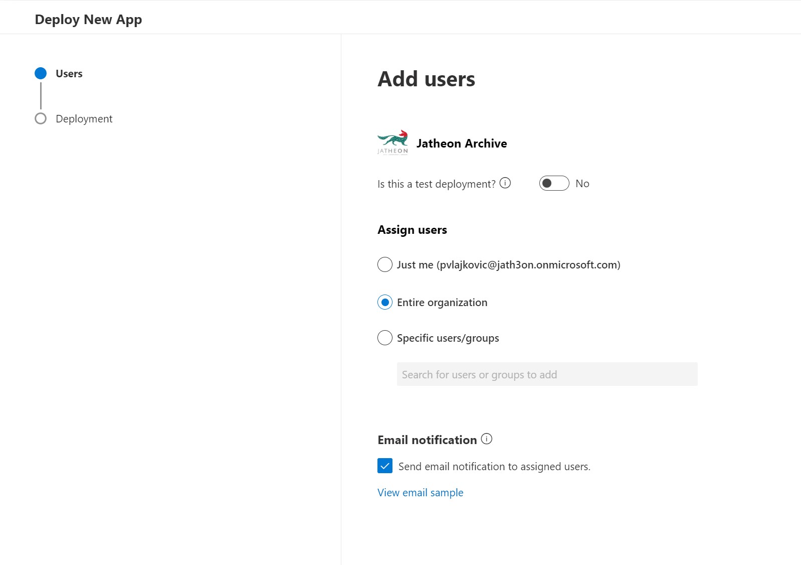
Task: Toggle the test deployment switch
Action: (554, 183)
